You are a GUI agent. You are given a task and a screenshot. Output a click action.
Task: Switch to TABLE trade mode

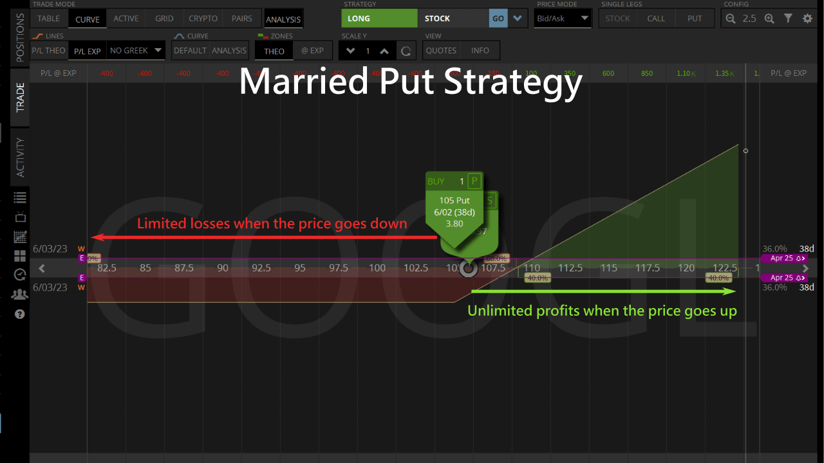49,19
